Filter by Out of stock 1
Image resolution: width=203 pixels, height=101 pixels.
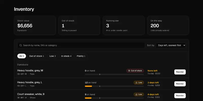coord(37,56)
